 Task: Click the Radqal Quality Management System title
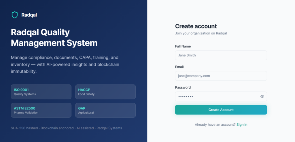[x=54, y=38]
